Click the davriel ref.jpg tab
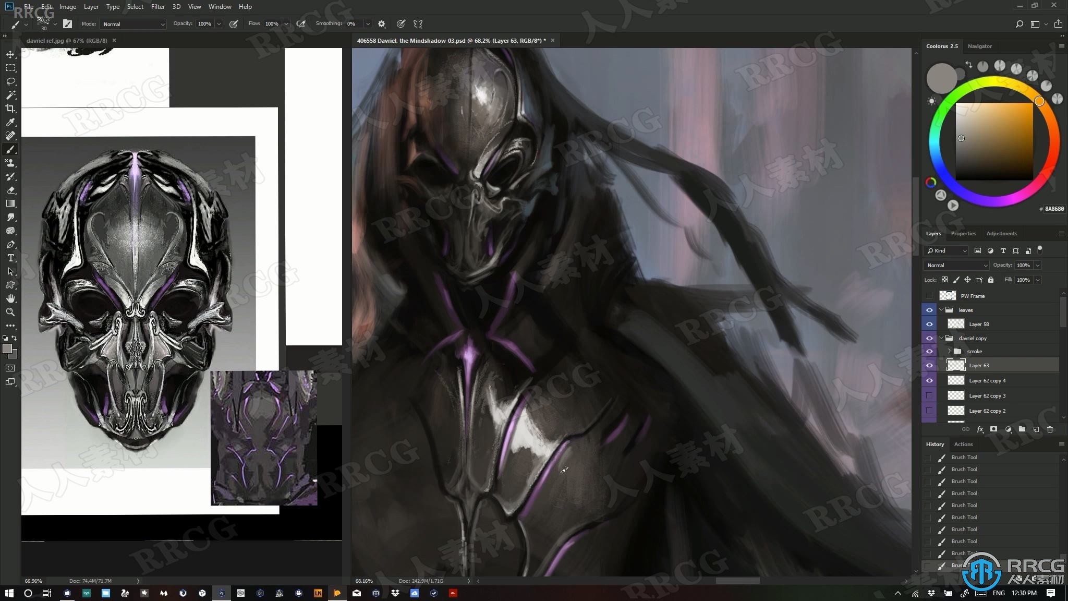The height and width of the screenshot is (601, 1068). (67, 40)
